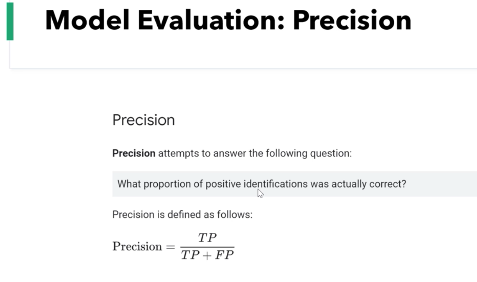Click the "Precision" section heading
Image resolution: width=477 pixels, height=282 pixels.
pos(143,120)
